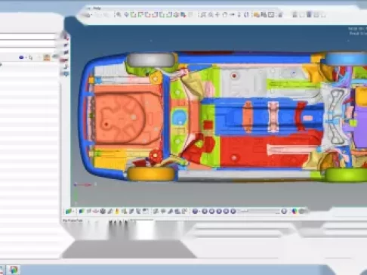Click the blue shaded cube icon in bottom toolbar

[81, 212]
